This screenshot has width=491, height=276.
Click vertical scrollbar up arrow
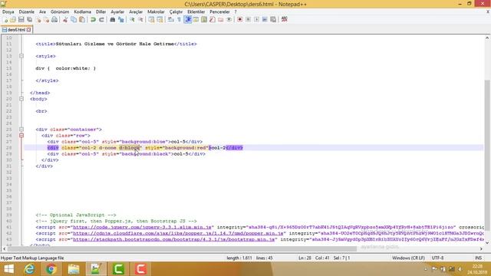(x=487, y=38)
